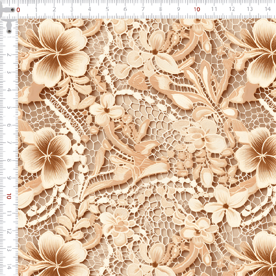Click number 7 on the horizontal ruler
This screenshot has height=276, width=276.
[143, 9]
